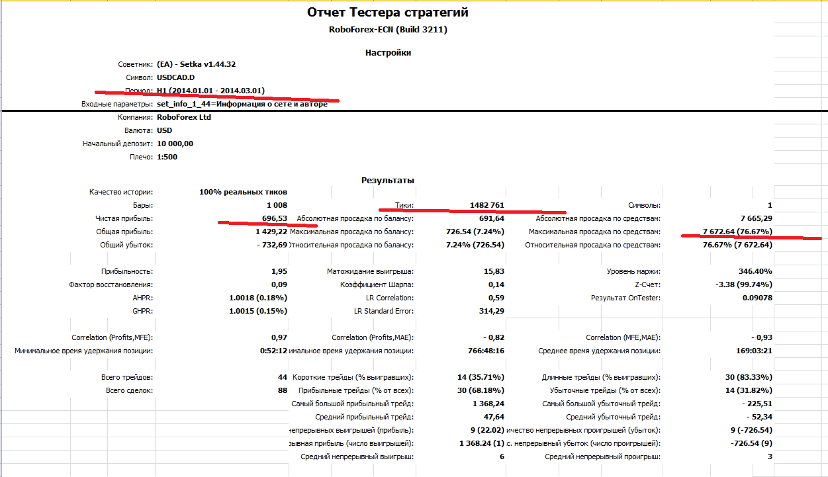Click the leverage value '1:500'
This screenshot has width=828, height=477.
(167, 157)
